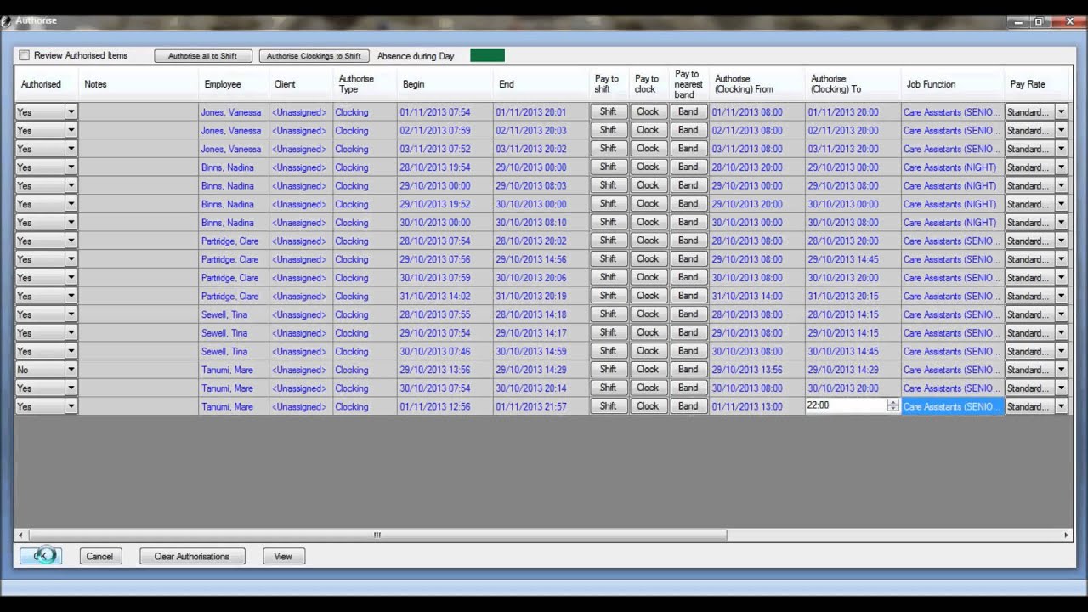The width and height of the screenshot is (1088, 612).
Task: Click the View button
Action: [x=283, y=556]
